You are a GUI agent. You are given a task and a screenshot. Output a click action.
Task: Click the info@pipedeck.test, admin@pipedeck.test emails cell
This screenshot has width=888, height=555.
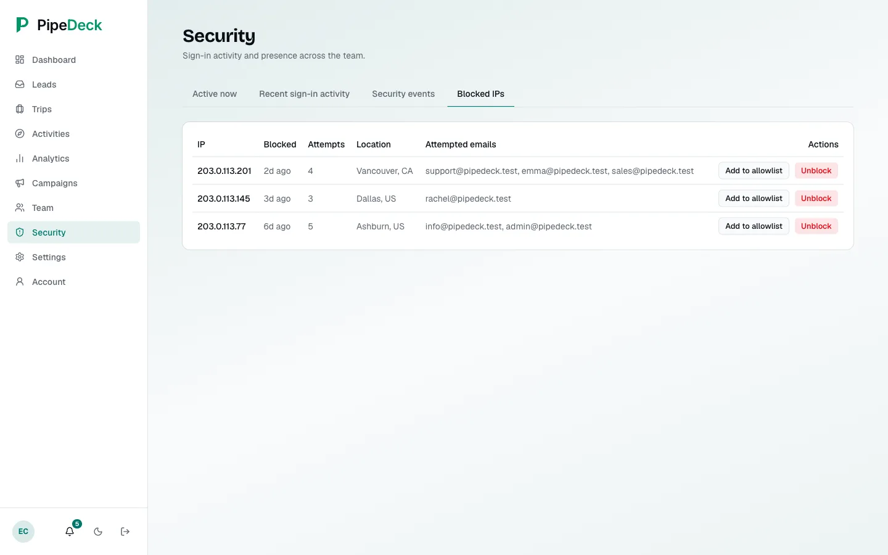click(x=509, y=226)
